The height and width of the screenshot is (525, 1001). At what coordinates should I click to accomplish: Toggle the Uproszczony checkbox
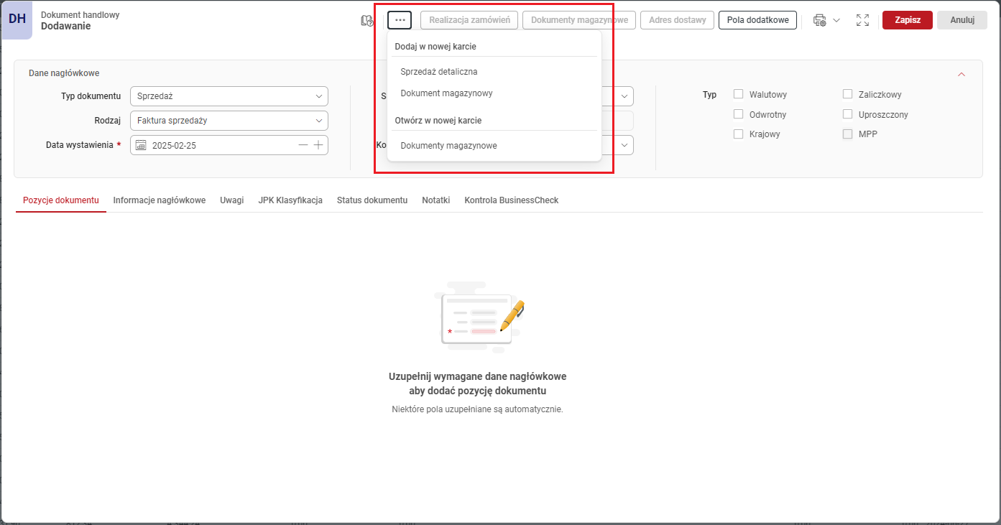(847, 114)
